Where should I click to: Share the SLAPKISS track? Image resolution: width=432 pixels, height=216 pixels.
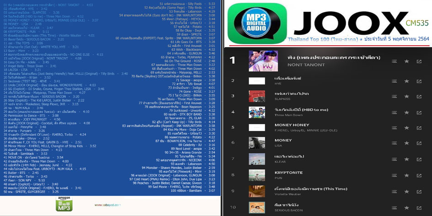(419, 97)
